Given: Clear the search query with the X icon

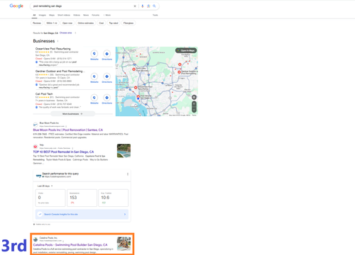Looking at the screenshot, I should click(135, 6).
